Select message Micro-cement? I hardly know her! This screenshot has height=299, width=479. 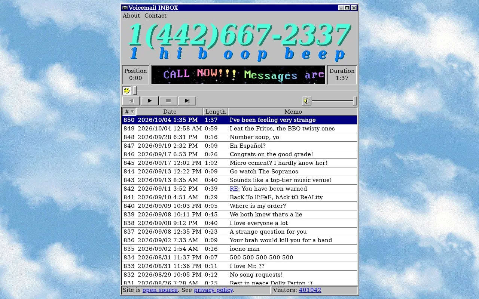point(239,163)
